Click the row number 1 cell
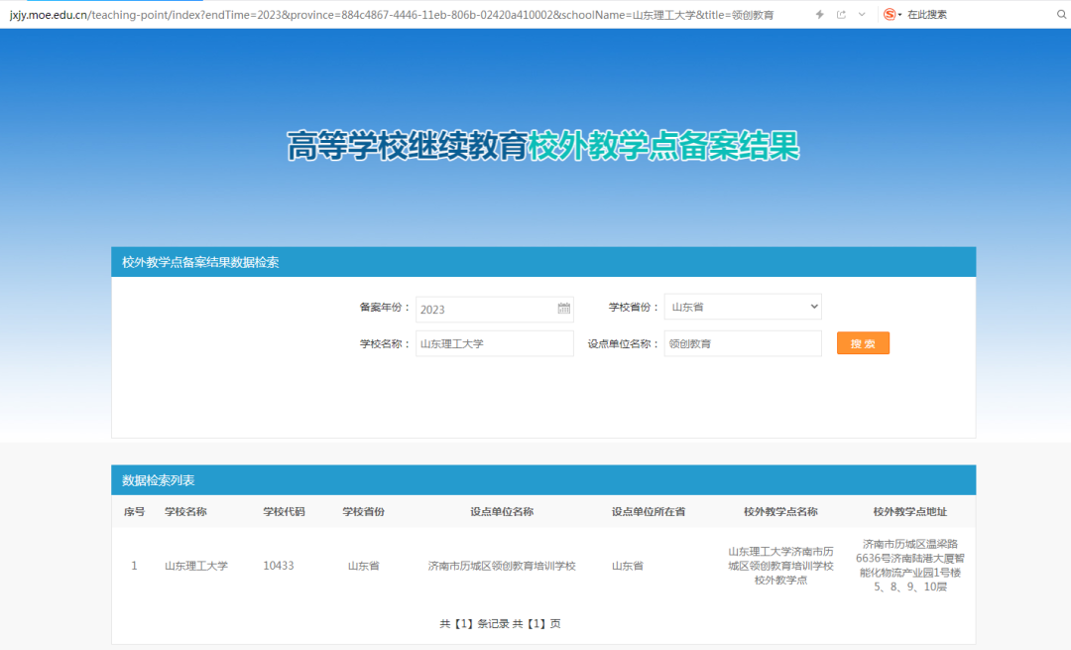The height and width of the screenshot is (650, 1071). click(134, 566)
